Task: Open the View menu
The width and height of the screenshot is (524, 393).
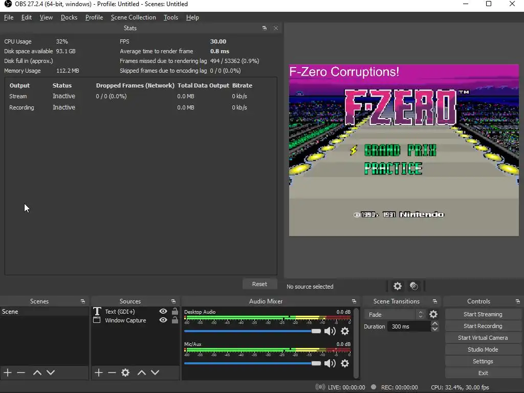Action: 46,17
